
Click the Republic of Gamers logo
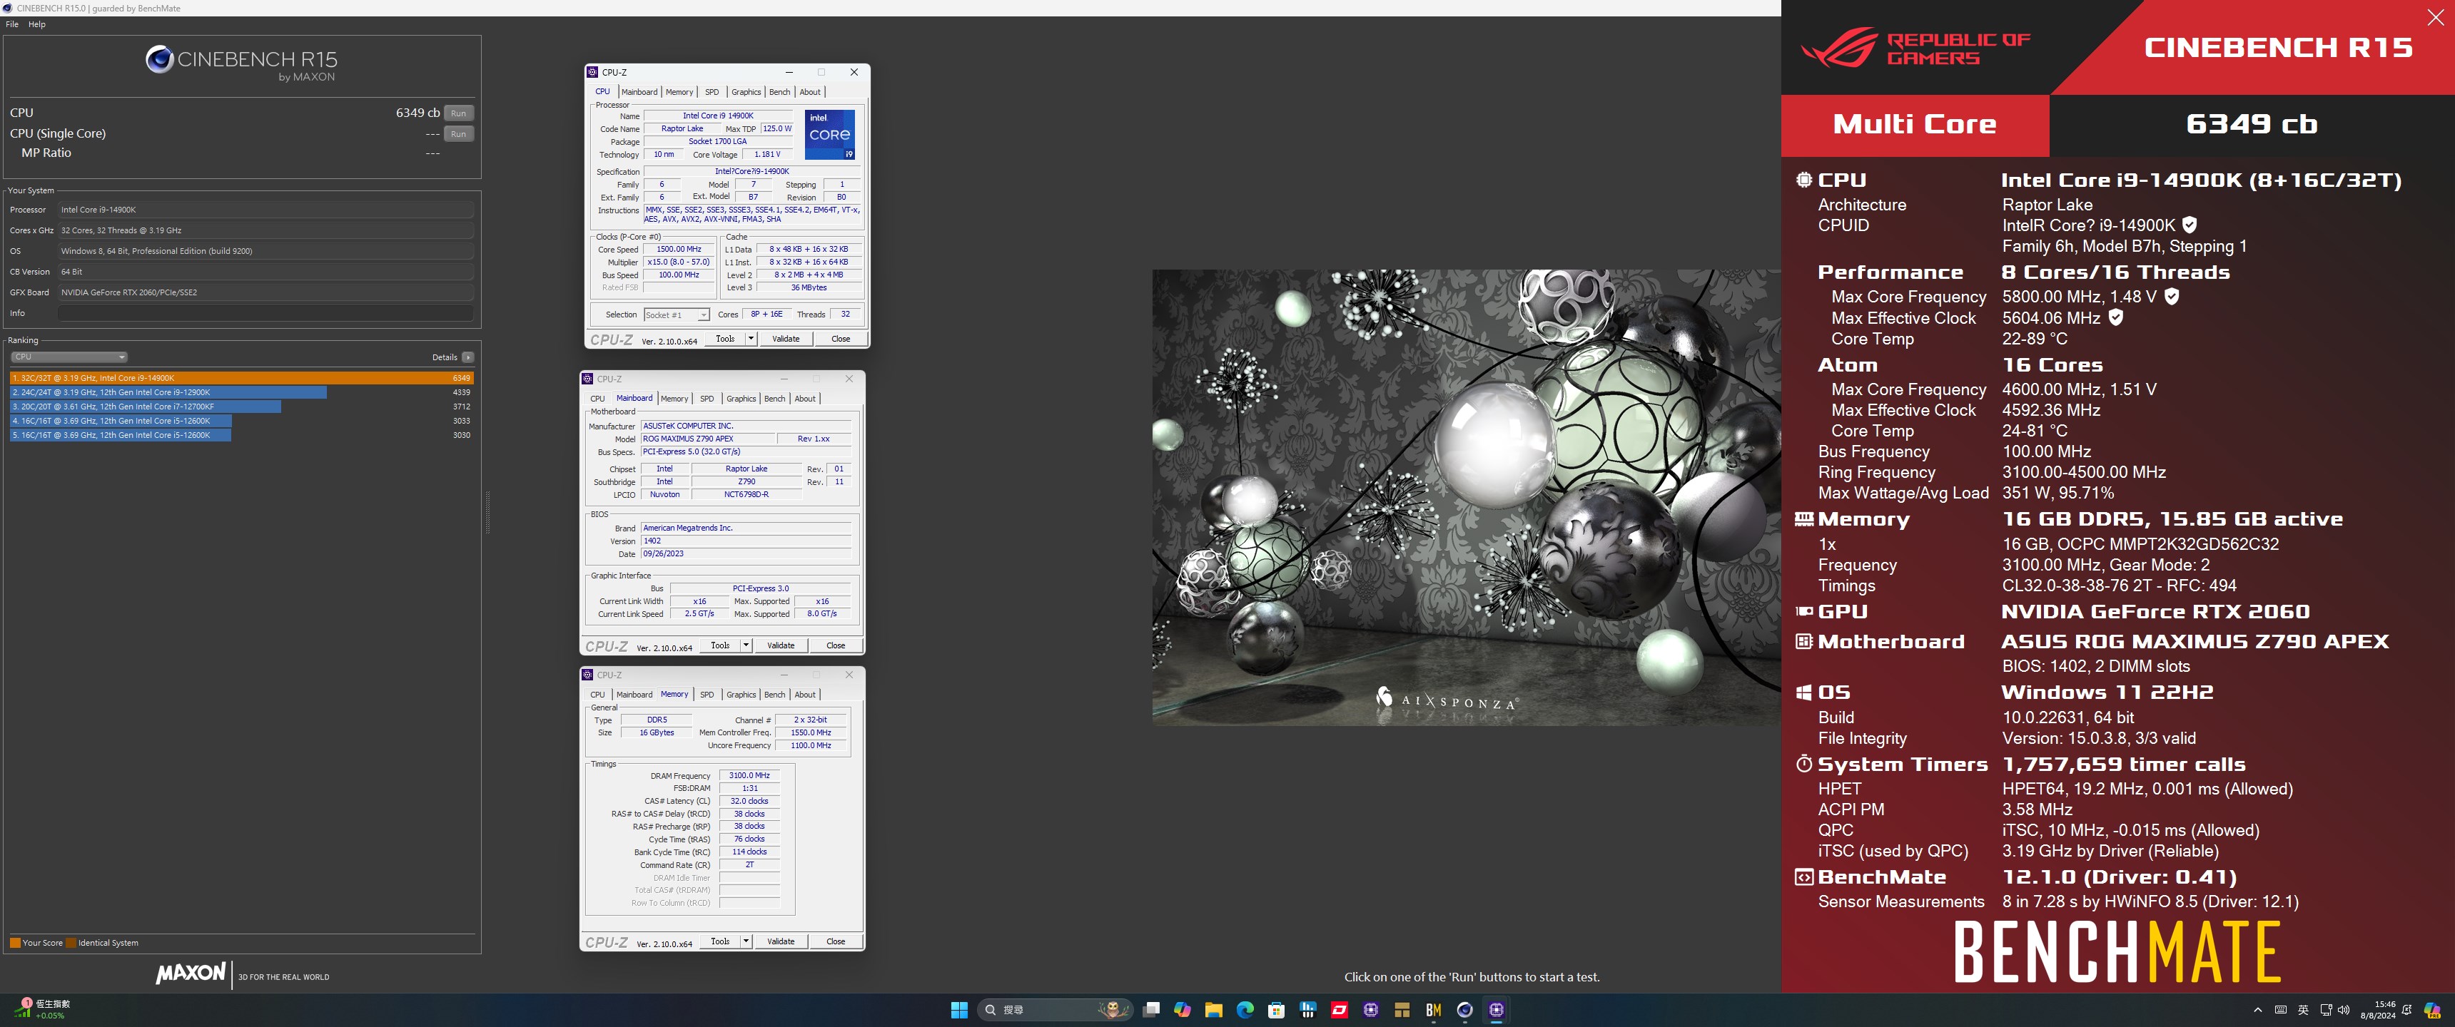click(1915, 48)
